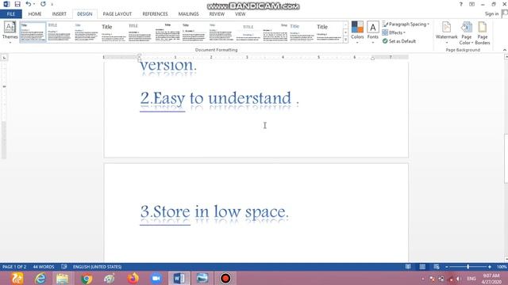Change language from ENGLISH (UNITED STATES)
The height and width of the screenshot is (285, 508).
pyautogui.click(x=97, y=267)
